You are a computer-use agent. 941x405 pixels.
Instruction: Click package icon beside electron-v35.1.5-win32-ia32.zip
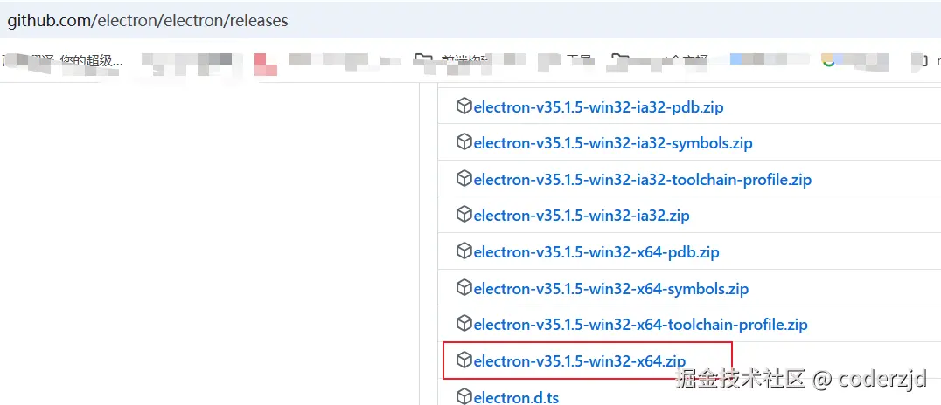(464, 215)
